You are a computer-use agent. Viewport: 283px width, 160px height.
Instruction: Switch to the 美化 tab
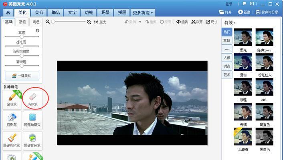pyautogui.click(x=22, y=13)
